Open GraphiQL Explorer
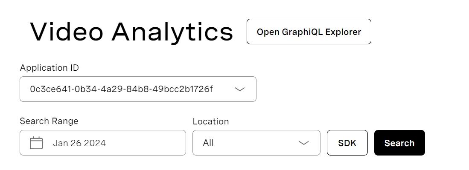The height and width of the screenshot is (170, 469). tap(309, 32)
